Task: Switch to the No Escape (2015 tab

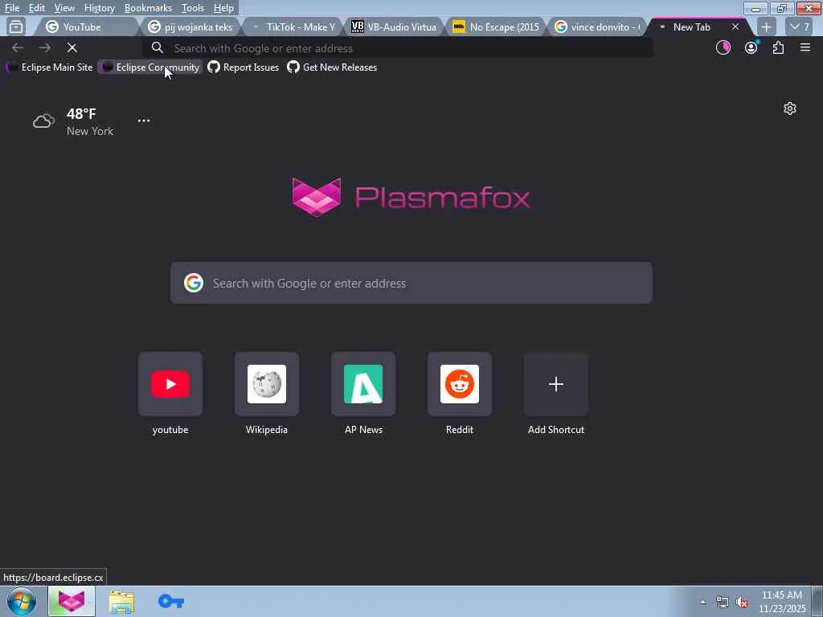Action: pyautogui.click(x=497, y=27)
